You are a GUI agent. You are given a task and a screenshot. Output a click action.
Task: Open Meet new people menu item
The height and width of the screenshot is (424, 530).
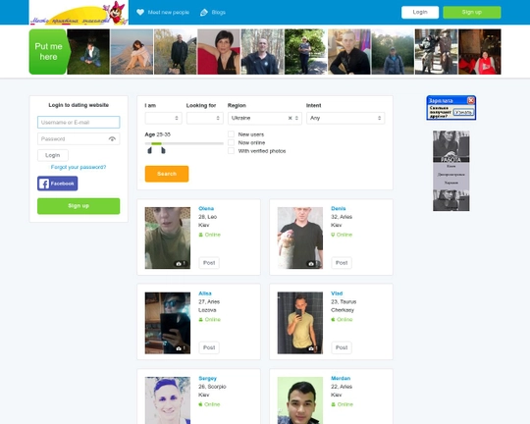(169, 13)
